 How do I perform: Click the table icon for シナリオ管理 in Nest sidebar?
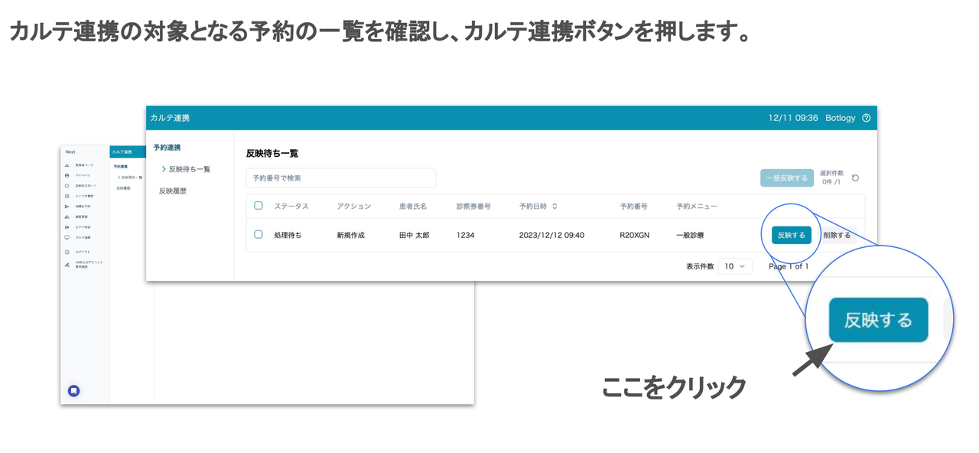pos(67,196)
